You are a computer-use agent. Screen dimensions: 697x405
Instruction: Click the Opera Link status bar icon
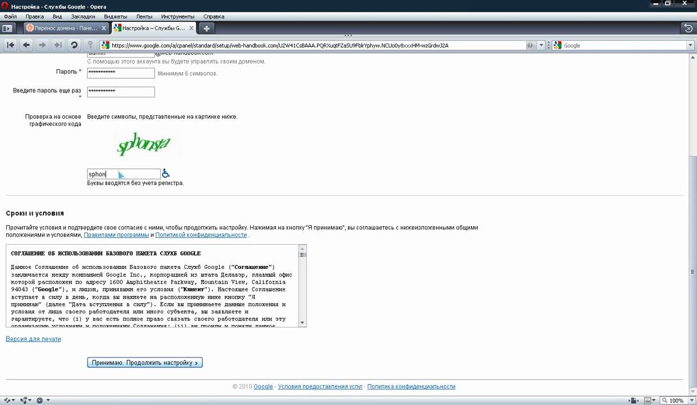8,400
